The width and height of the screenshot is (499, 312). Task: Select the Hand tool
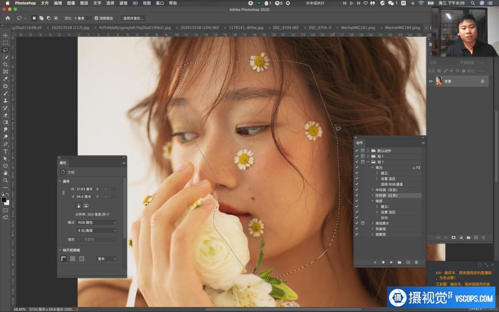[x=6, y=173]
